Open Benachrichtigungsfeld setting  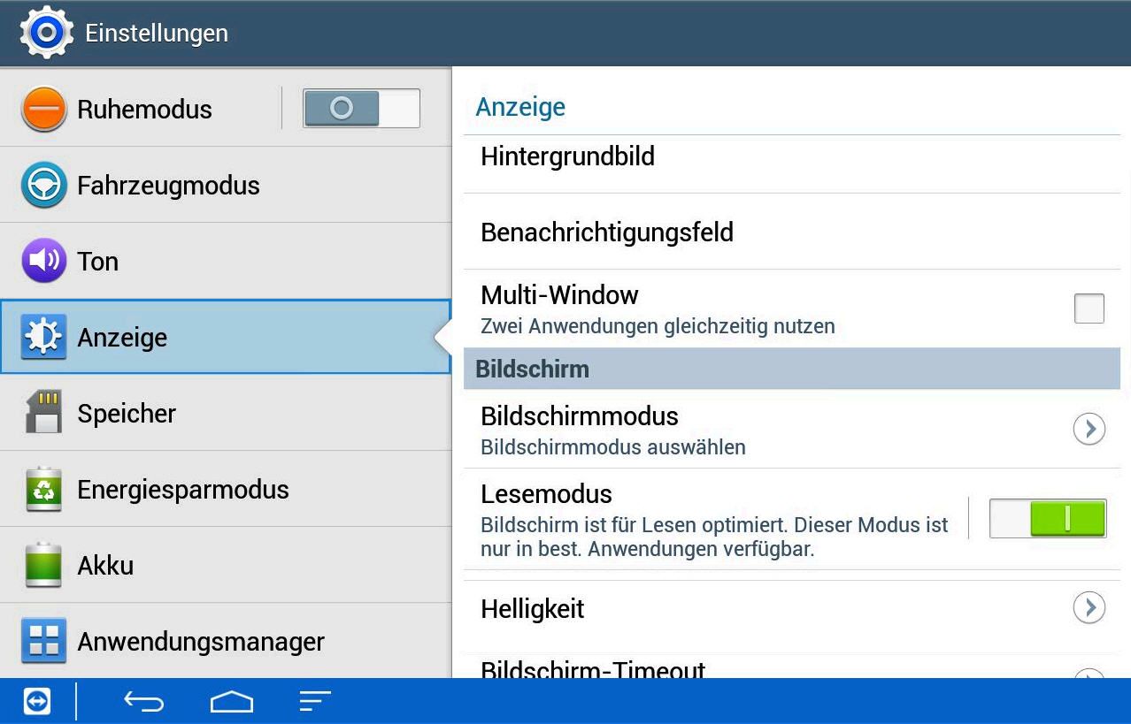[791, 232]
